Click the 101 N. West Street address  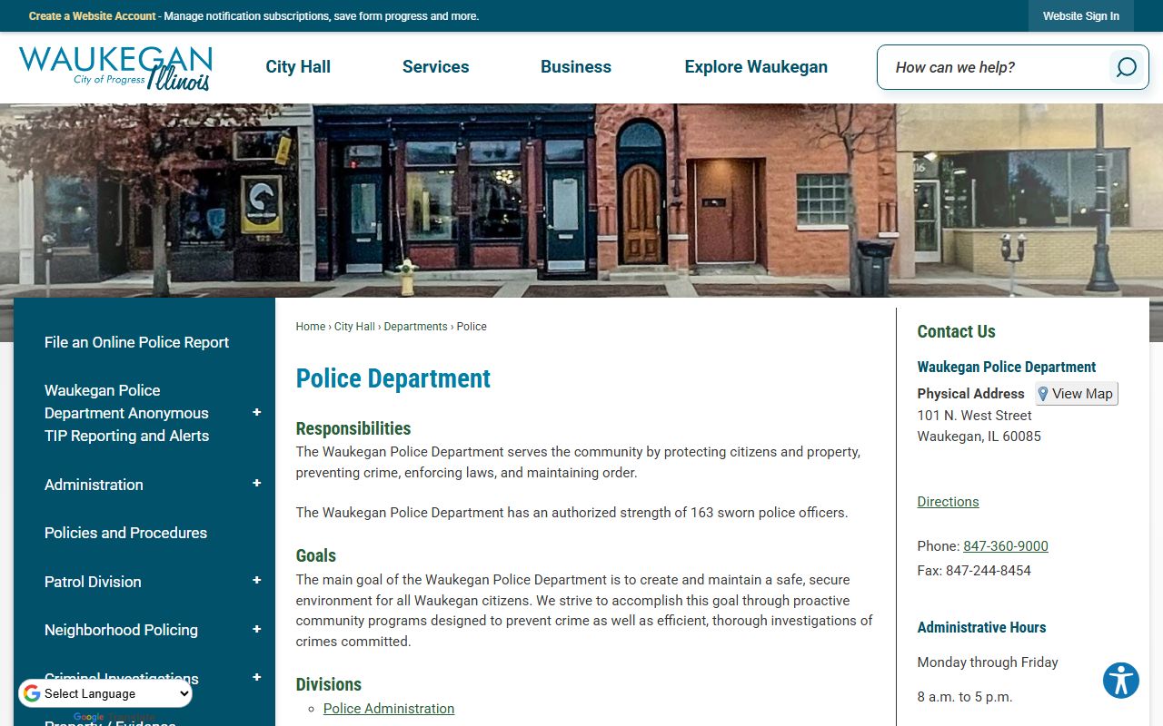(x=974, y=416)
